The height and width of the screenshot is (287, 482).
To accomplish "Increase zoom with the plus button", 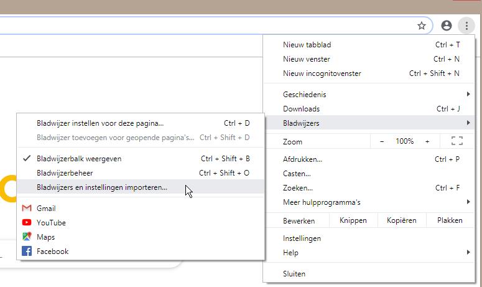I will click(427, 141).
